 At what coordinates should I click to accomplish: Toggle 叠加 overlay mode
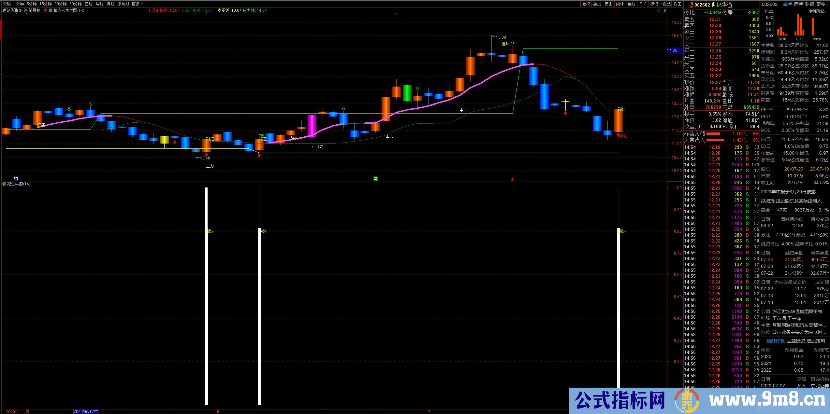point(597,4)
